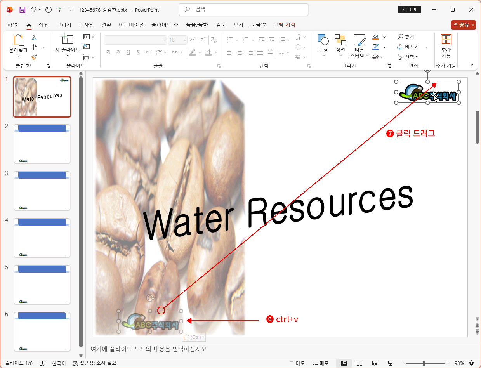Open the Select (선택) dropdown
Image resolution: width=481 pixels, height=368 pixels.
pos(408,57)
